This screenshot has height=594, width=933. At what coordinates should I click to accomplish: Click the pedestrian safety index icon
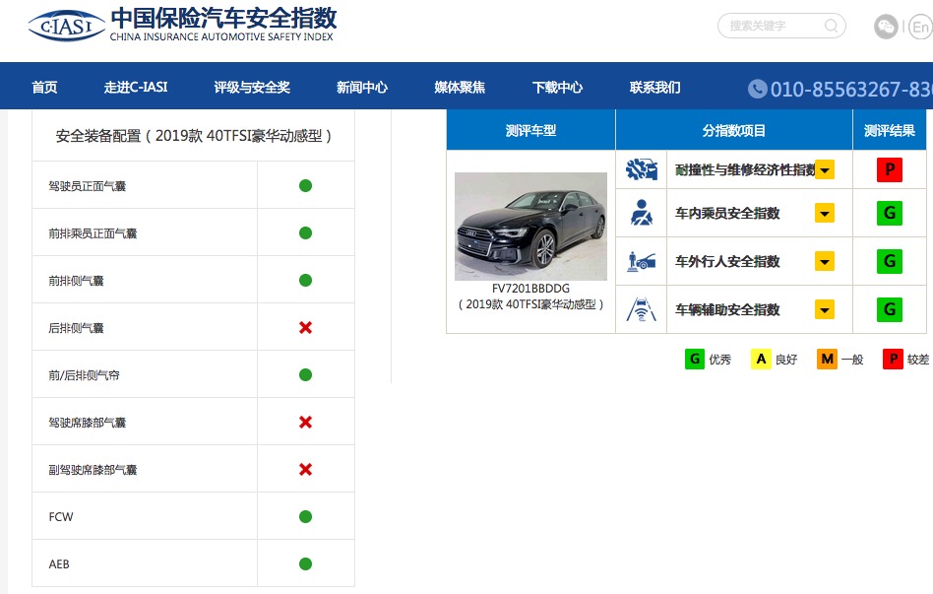click(642, 261)
